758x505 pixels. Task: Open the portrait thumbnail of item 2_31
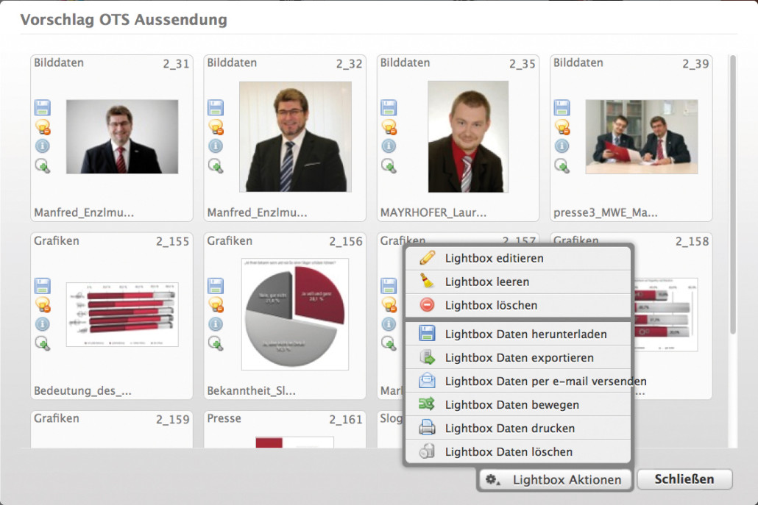[122, 137]
